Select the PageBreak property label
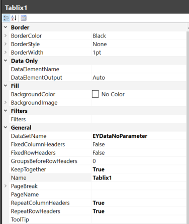This screenshot has height=224, width=189. click(x=24, y=186)
